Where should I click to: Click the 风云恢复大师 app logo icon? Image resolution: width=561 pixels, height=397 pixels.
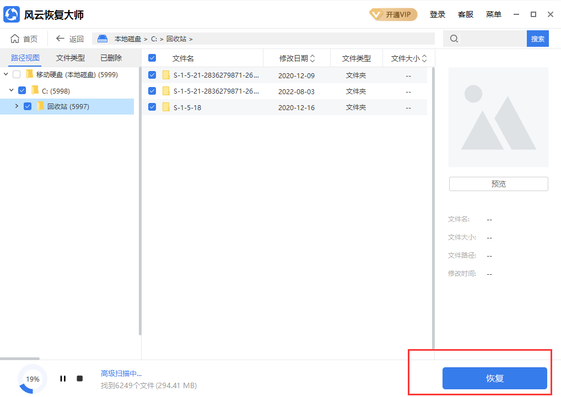point(12,14)
